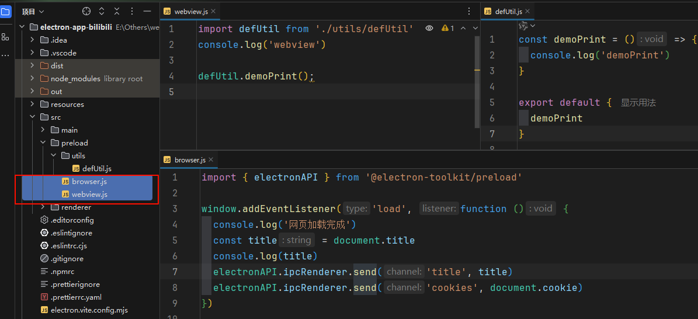Open the AI assistant dropdown in defUtil.js

(x=527, y=25)
